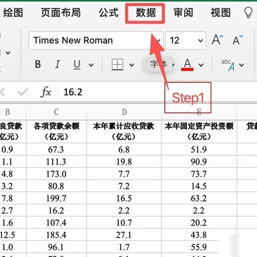The height and width of the screenshot is (257, 257).
Task: Select the cell with value 12.5
Action: [x=13, y=235]
